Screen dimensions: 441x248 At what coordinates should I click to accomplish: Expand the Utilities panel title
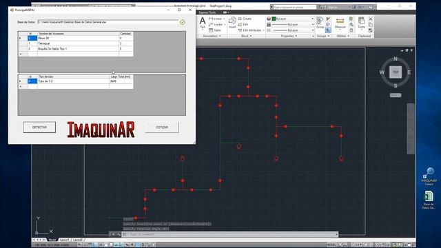pos(342,36)
